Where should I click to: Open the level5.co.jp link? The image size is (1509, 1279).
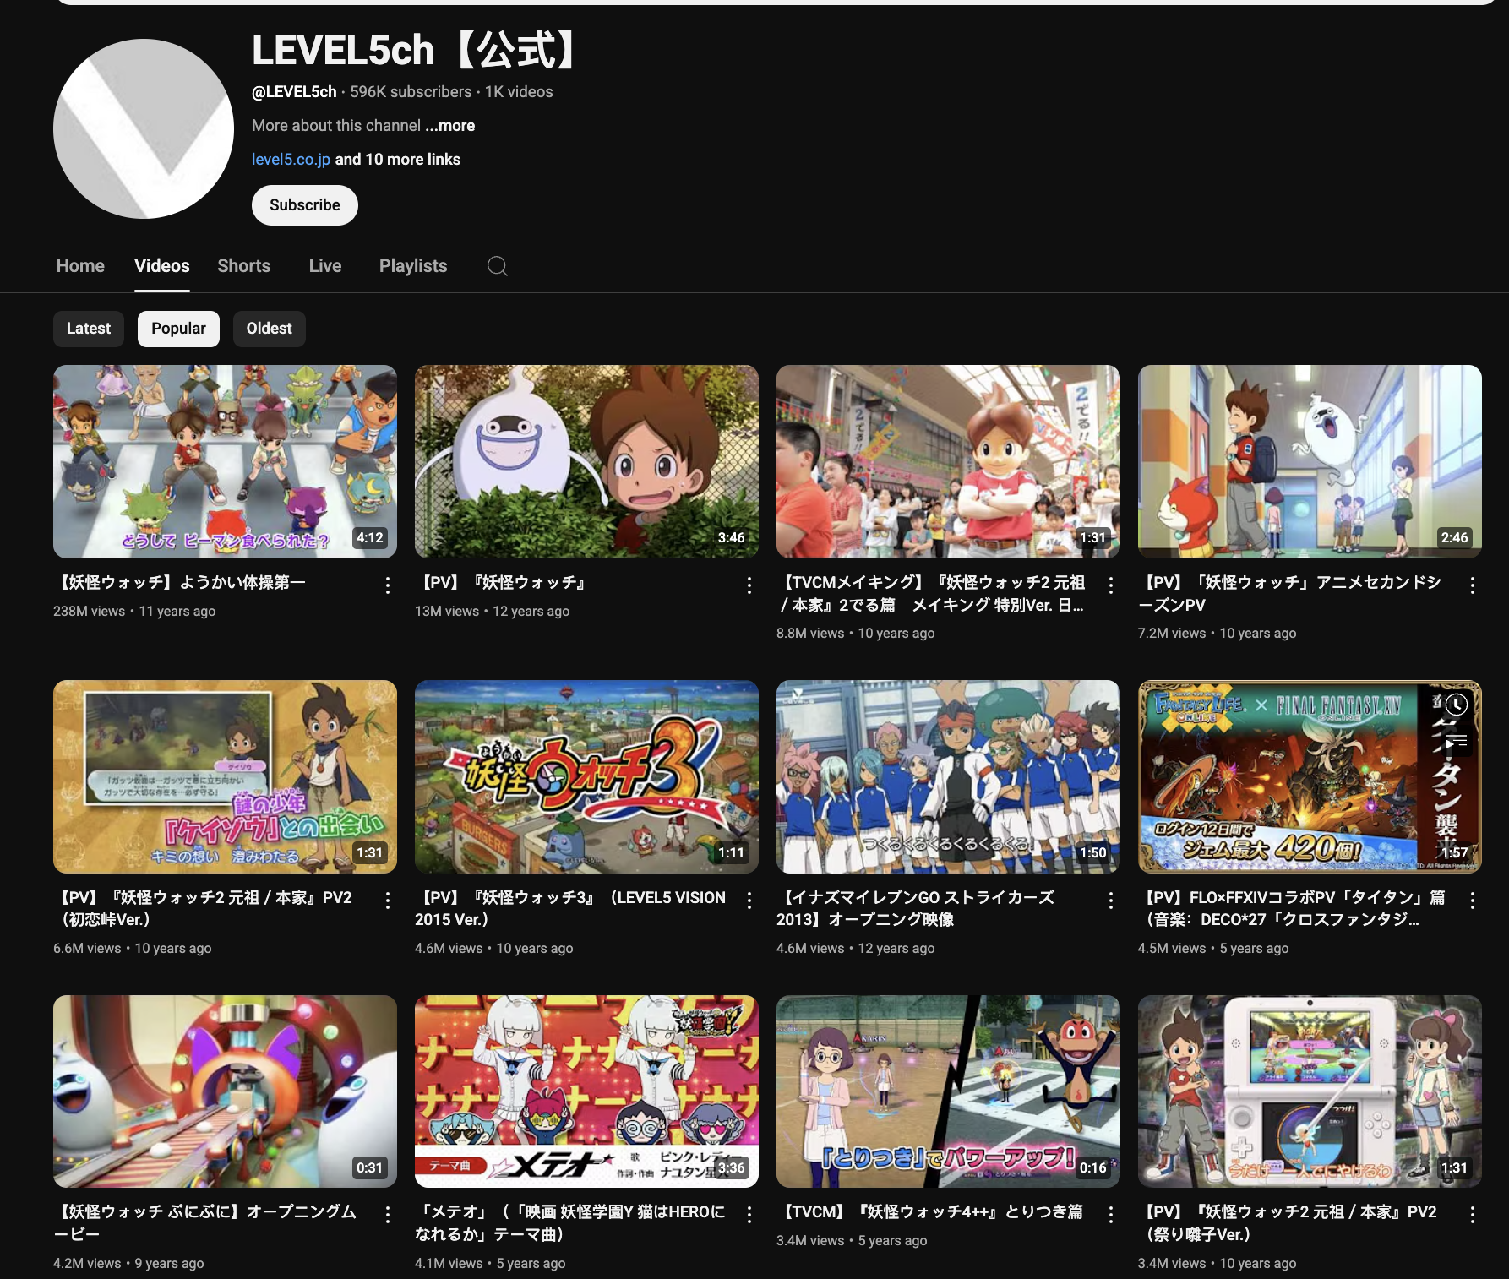291,160
